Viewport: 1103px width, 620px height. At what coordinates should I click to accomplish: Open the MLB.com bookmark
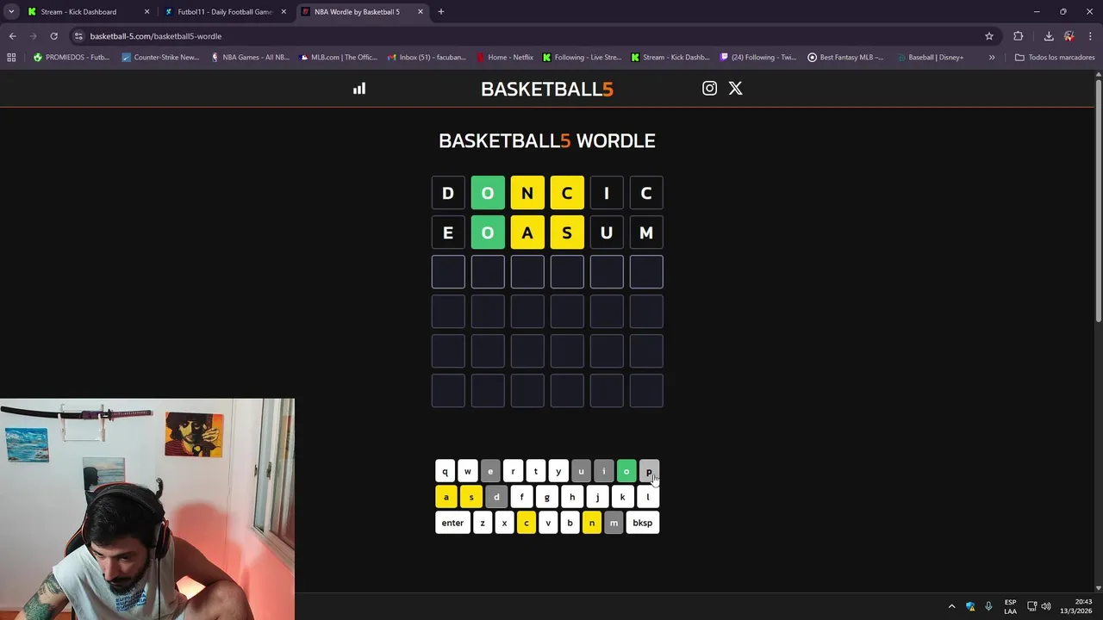tap(339, 58)
